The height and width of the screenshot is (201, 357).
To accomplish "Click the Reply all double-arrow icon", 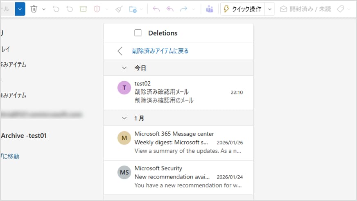I will coord(170,9).
